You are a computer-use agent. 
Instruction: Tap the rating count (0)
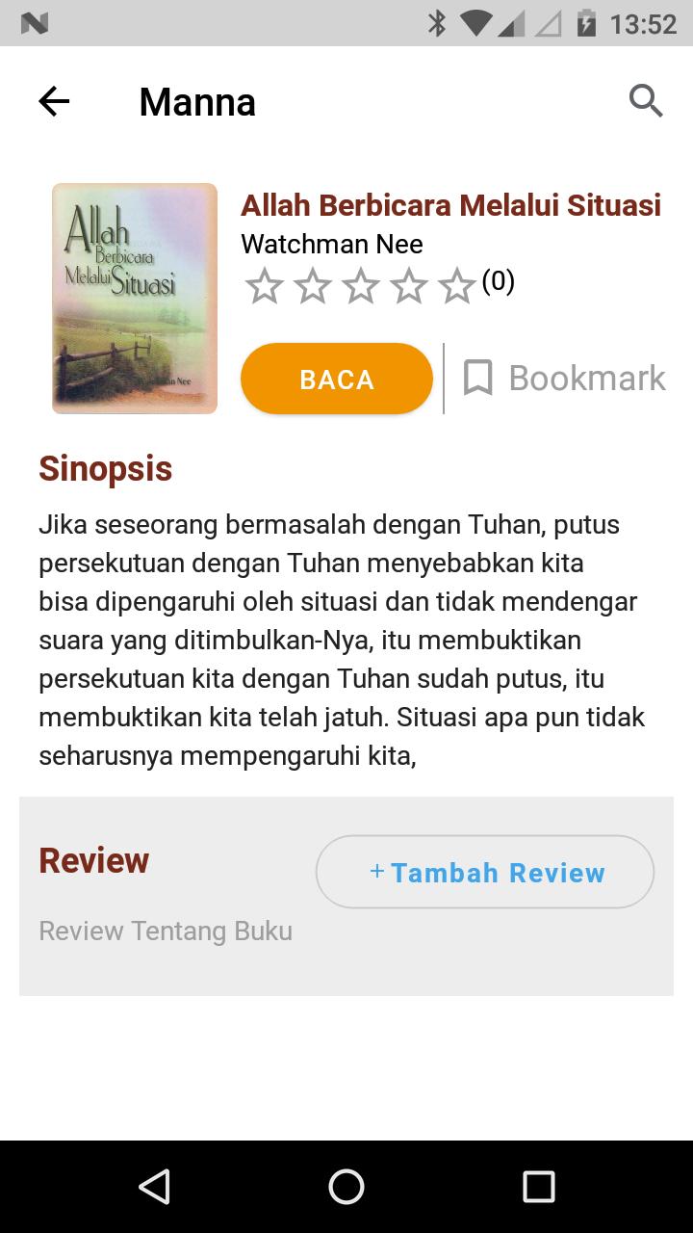(498, 281)
